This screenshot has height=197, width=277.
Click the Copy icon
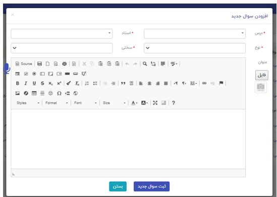tap(92, 63)
